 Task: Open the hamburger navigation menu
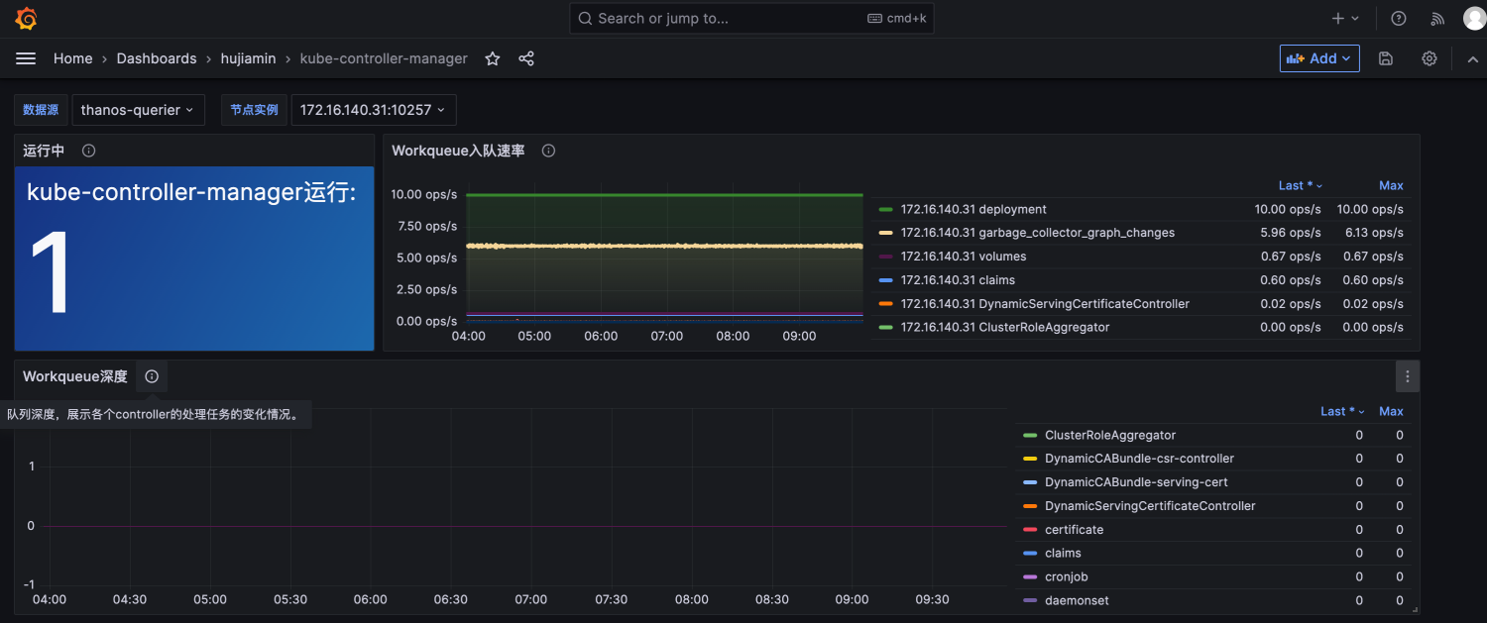point(26,58)
